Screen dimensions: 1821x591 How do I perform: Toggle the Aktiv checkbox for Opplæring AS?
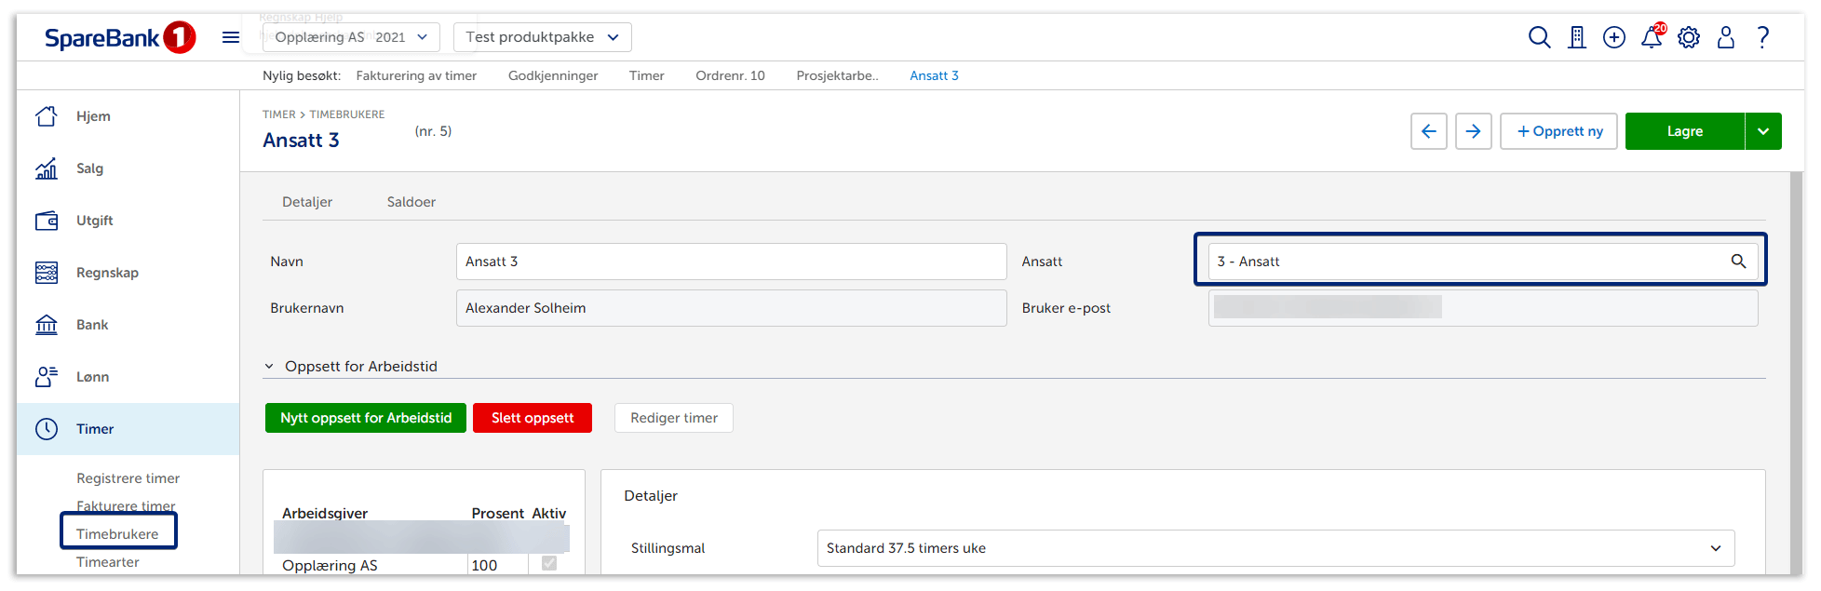(x=549, y=563)
